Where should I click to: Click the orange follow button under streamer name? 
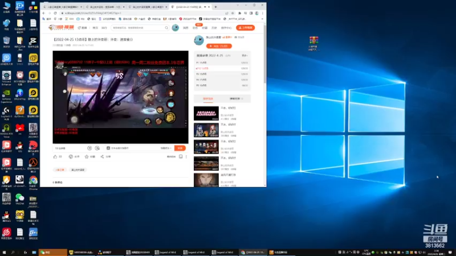219,46
